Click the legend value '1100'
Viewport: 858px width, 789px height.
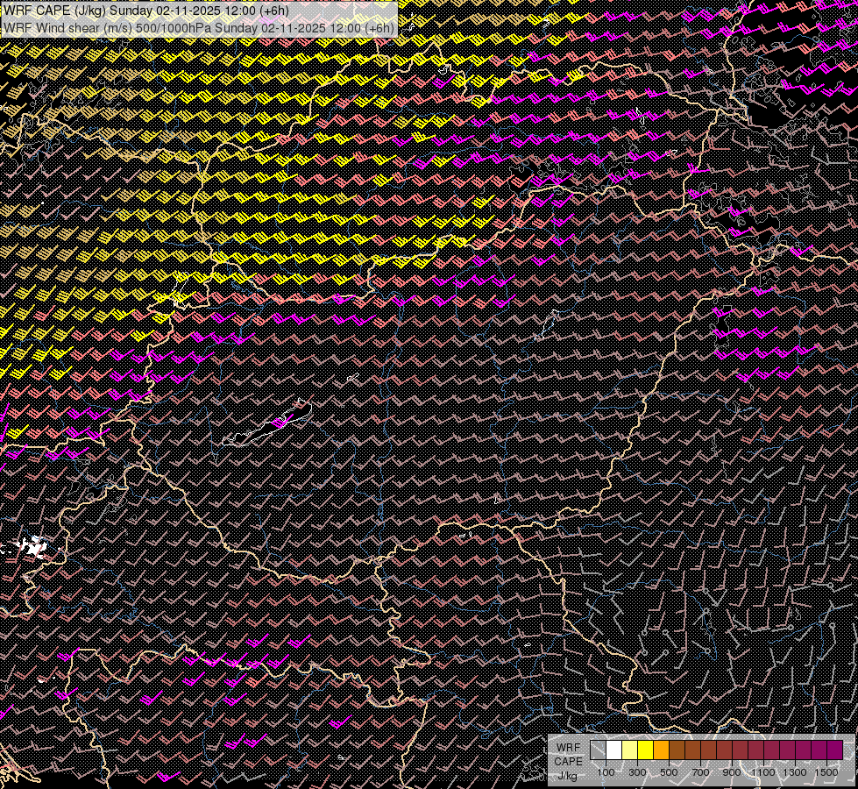click(763, 772)
